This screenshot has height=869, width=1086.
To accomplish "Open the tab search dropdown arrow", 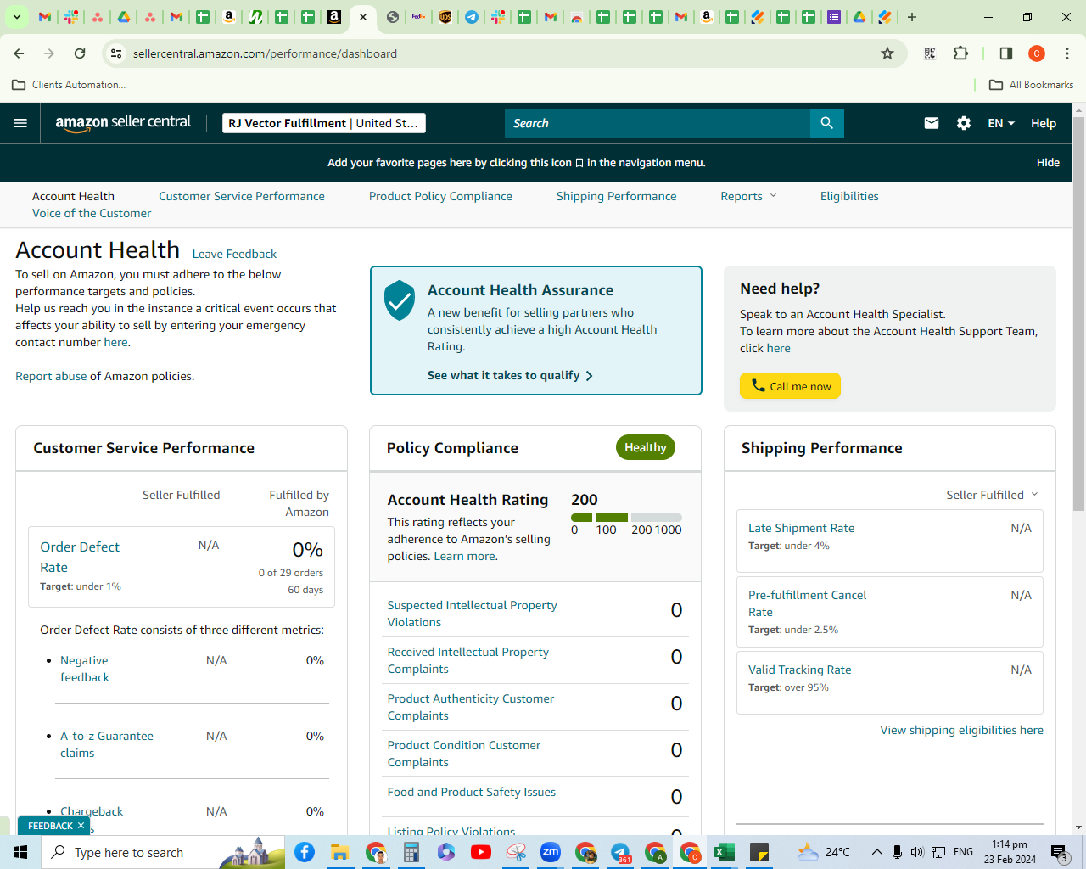I will (x=16, y=17).
